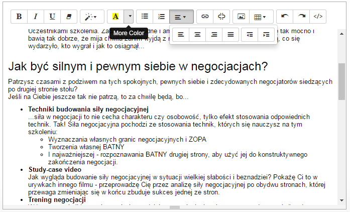The width and height of the screenshot is (350, 212).
Task: Center align text in paragraph popup
Action: pos(197,35)
